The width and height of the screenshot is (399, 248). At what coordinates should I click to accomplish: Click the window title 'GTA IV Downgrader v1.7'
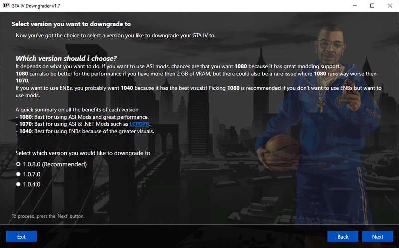pyautogui.click(x=36, y=6)
